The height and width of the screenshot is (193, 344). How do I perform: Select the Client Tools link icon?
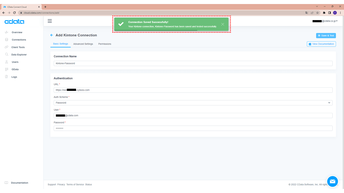click(6, 47)
